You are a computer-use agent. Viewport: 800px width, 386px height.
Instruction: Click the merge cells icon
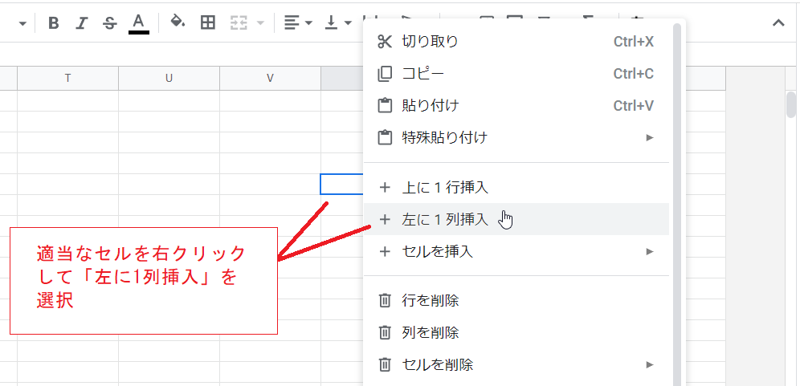[239, 23]
